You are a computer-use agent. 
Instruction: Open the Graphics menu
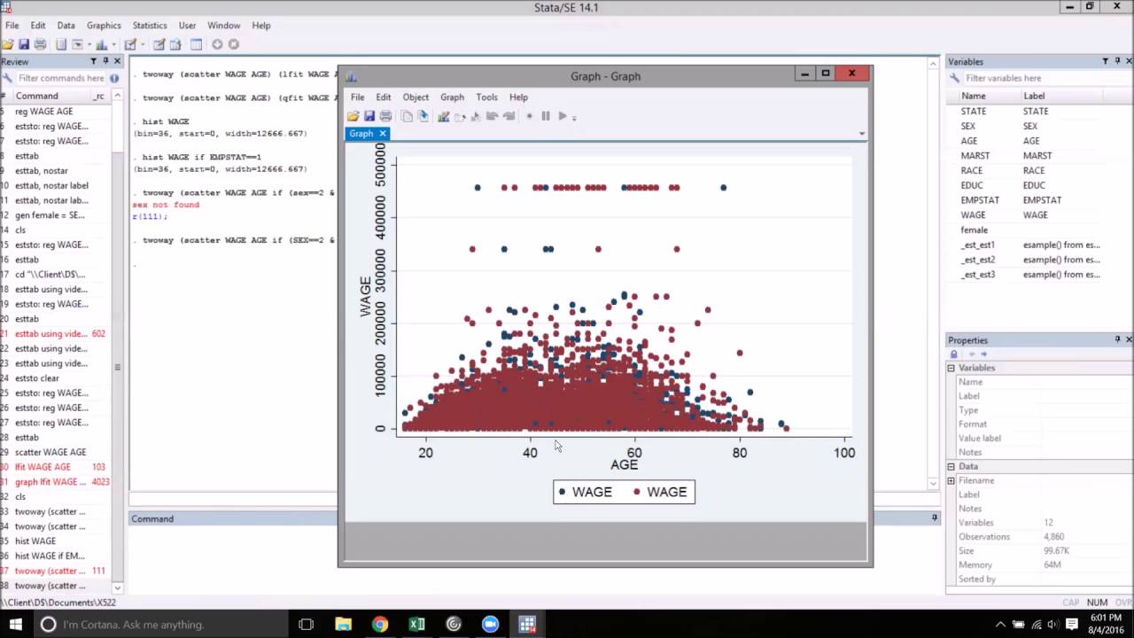[104, 25]
